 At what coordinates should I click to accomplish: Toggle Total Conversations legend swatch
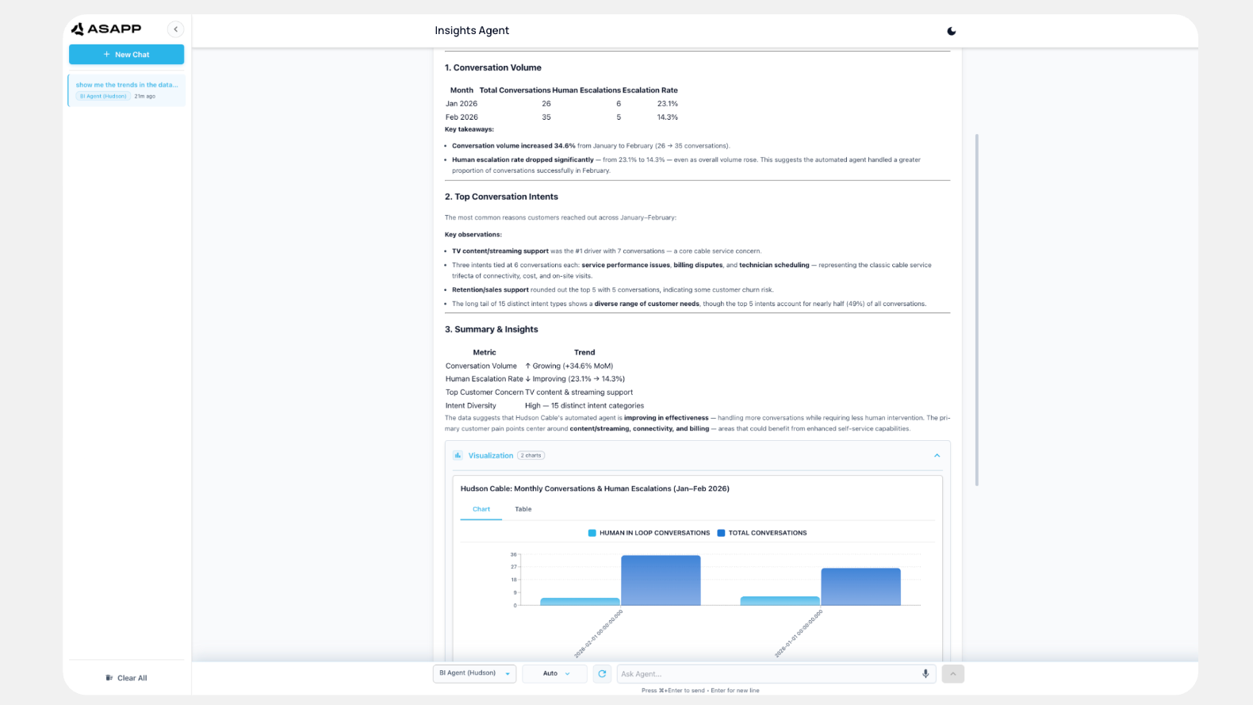coord(721,533)
